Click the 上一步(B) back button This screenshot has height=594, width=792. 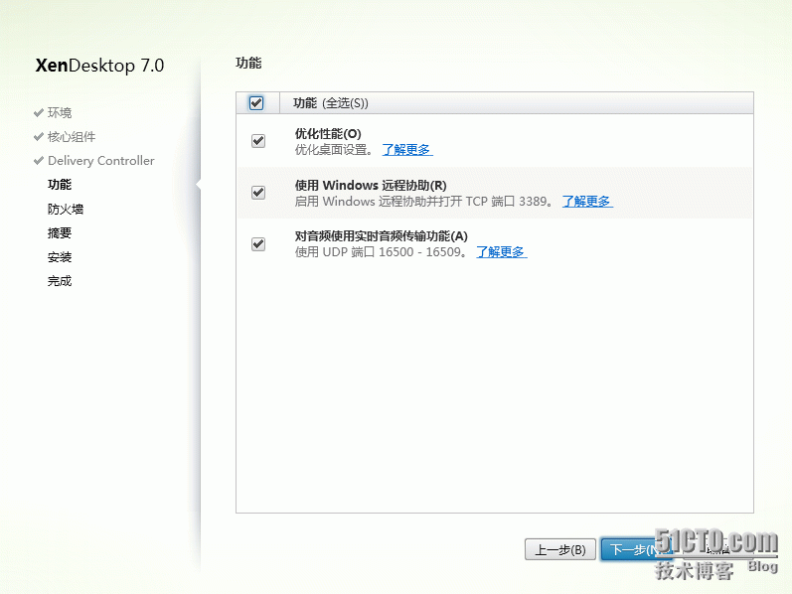[560, 549]
